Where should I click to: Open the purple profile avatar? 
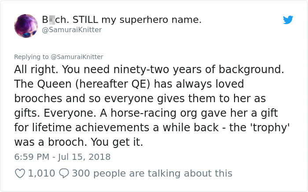(26, 25)
